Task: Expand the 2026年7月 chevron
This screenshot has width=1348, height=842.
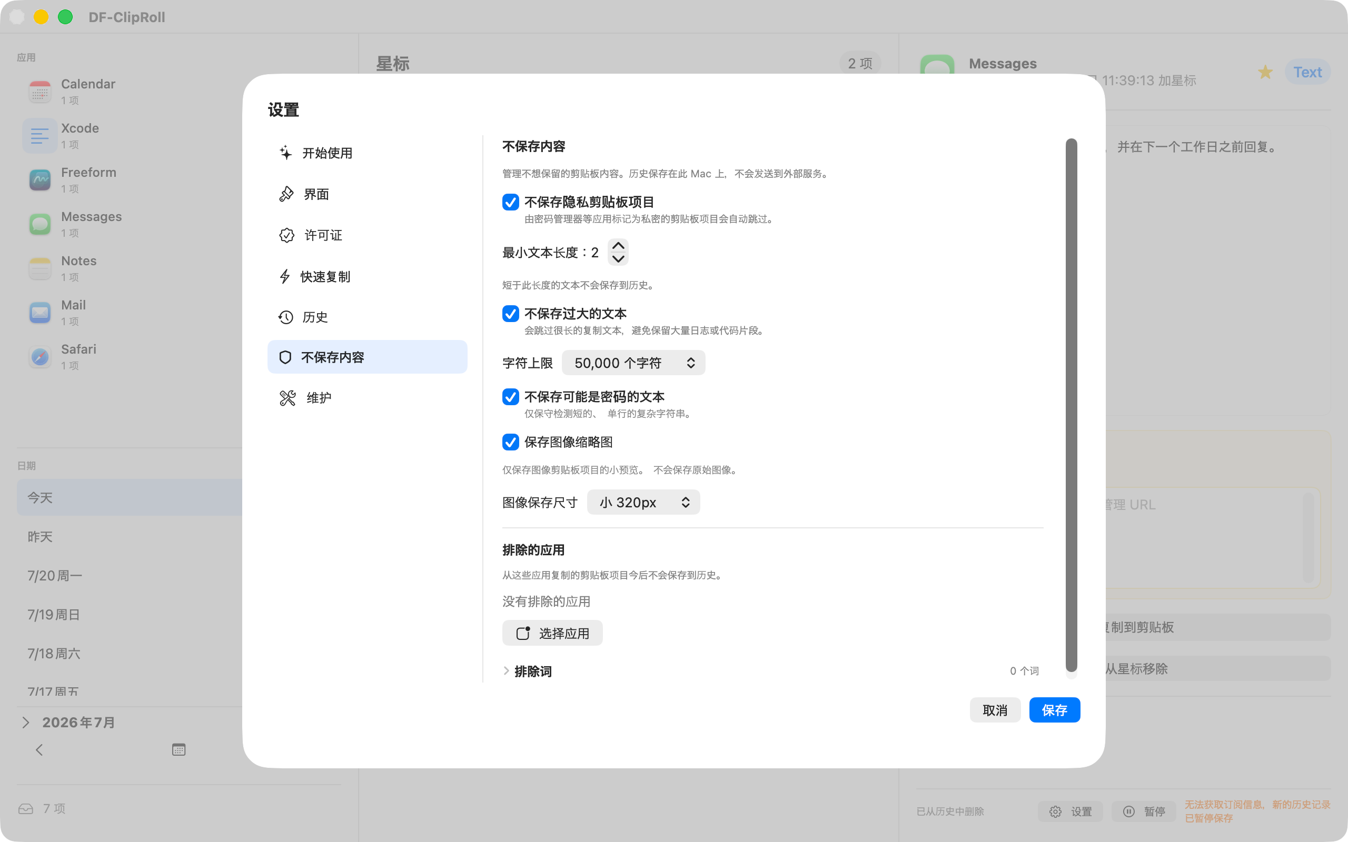Action: coord(26,722)
